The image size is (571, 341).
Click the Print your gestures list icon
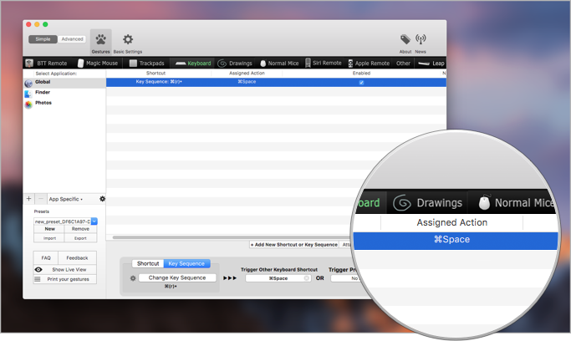tap(37, 279)
